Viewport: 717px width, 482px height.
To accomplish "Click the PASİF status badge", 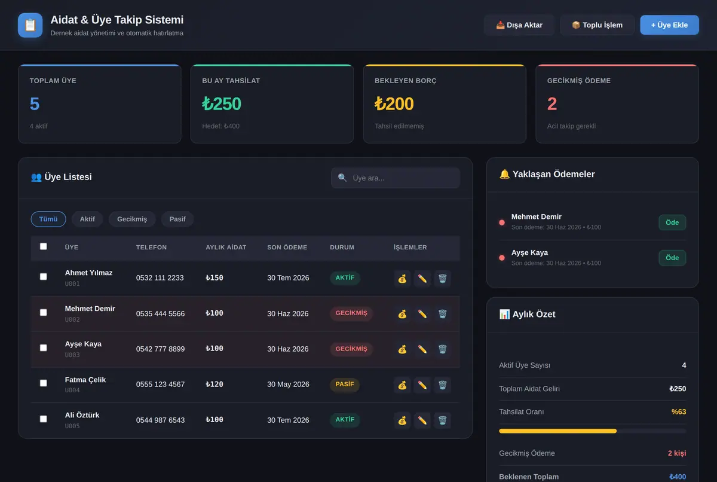I will click(345, 385).
